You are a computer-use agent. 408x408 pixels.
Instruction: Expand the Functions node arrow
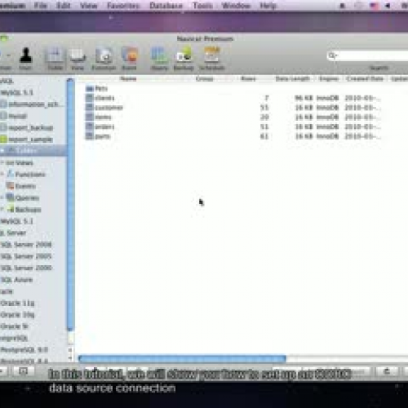point(2,174)
